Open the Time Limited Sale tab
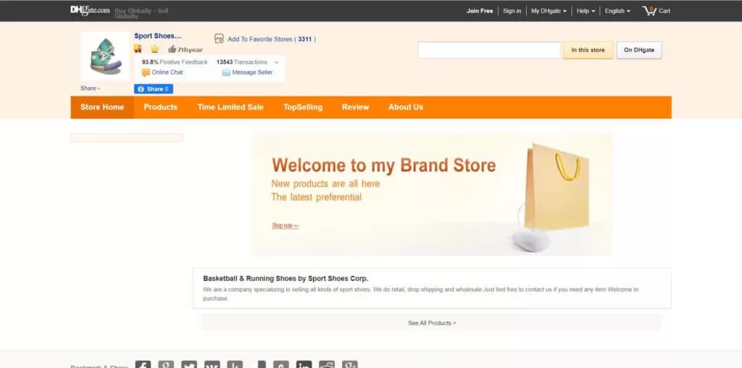This screenshot has height=368, width=742. [x=230, y=107]
